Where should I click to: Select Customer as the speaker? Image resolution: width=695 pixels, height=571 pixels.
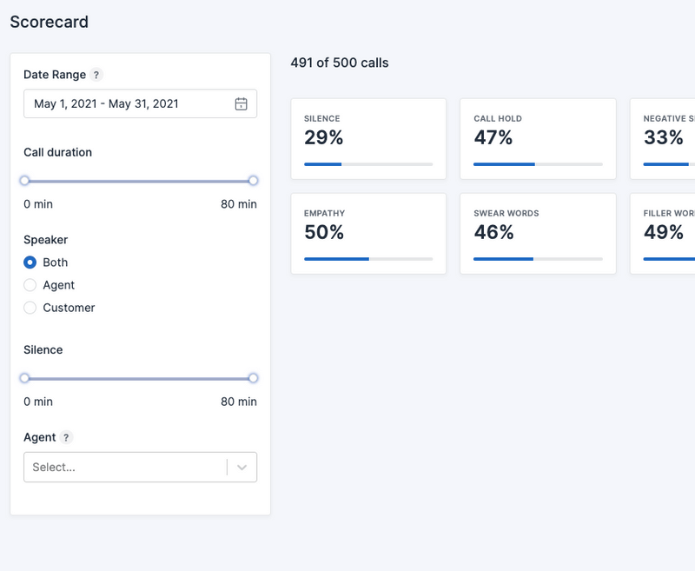coord(30,308)
